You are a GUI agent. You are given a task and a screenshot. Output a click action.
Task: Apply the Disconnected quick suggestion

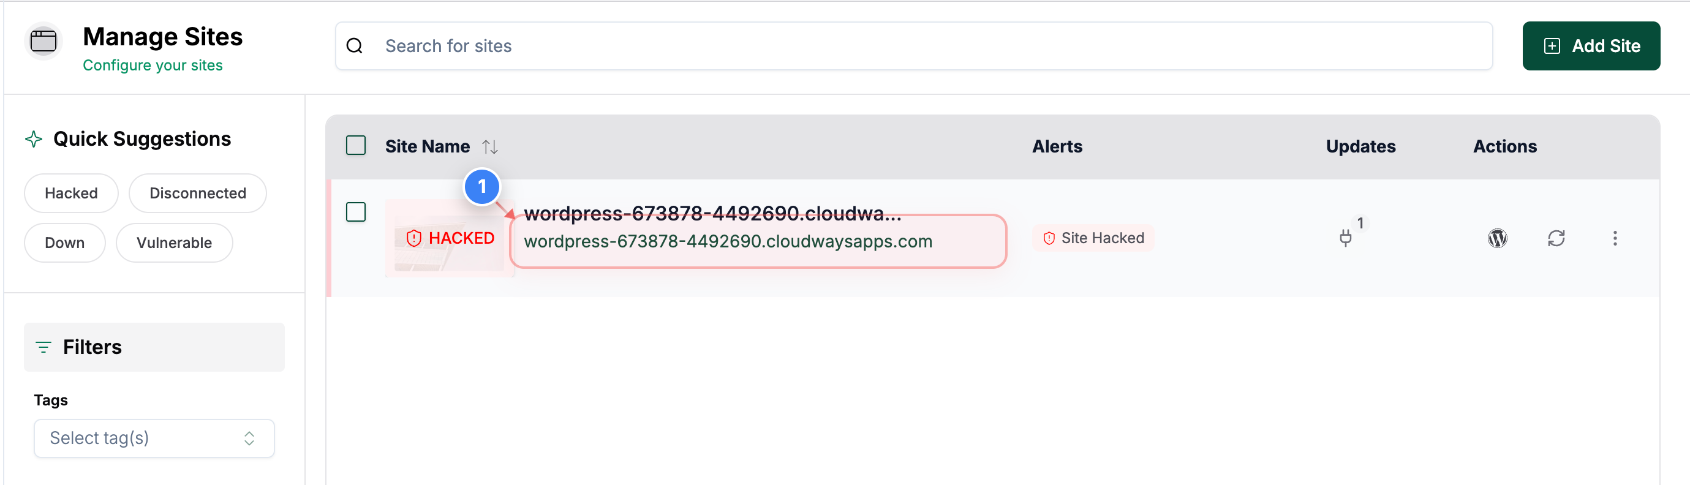click(197, 193)
